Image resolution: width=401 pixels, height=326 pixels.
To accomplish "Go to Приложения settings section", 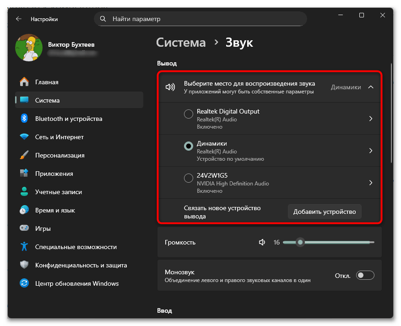I will (54, 174).
